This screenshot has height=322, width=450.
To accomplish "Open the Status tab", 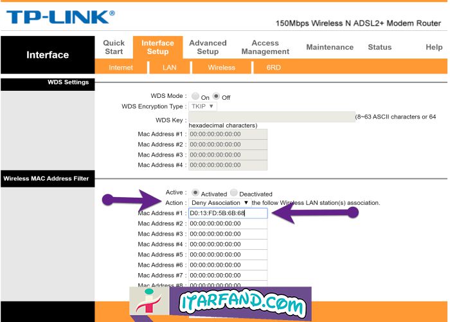I will [379, 47].
